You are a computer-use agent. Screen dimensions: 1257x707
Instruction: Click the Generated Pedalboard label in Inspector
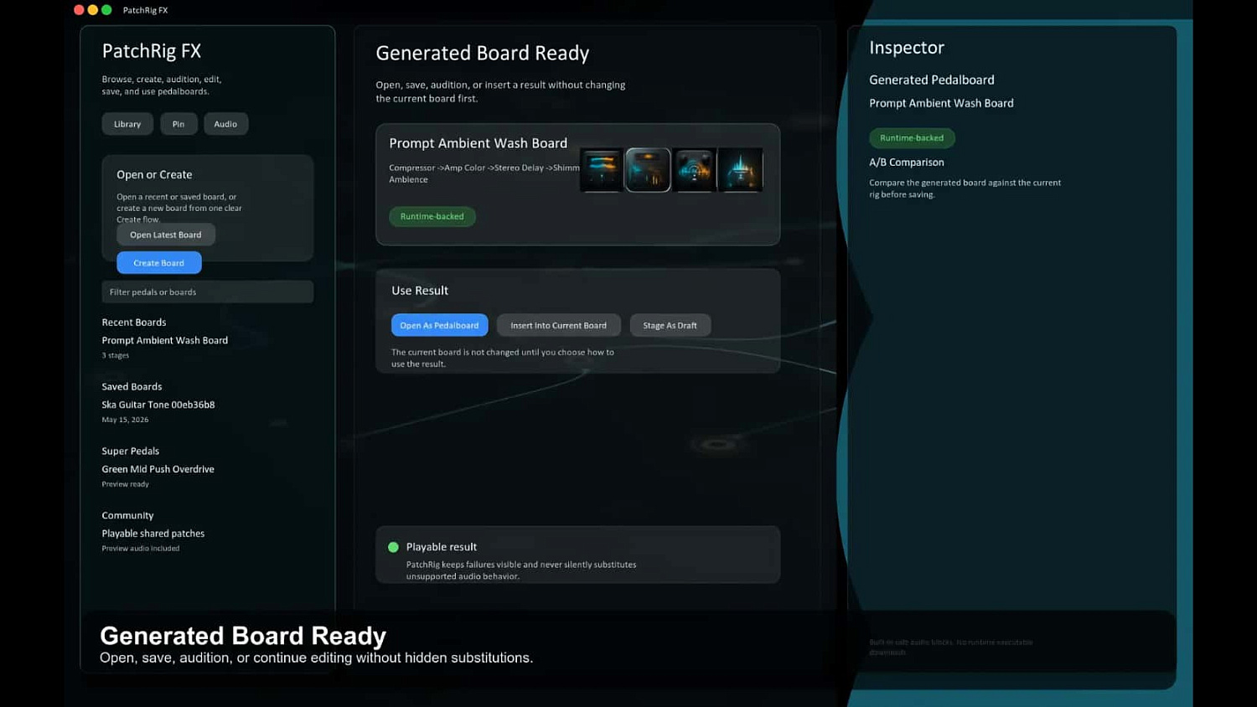coord(932,80)
